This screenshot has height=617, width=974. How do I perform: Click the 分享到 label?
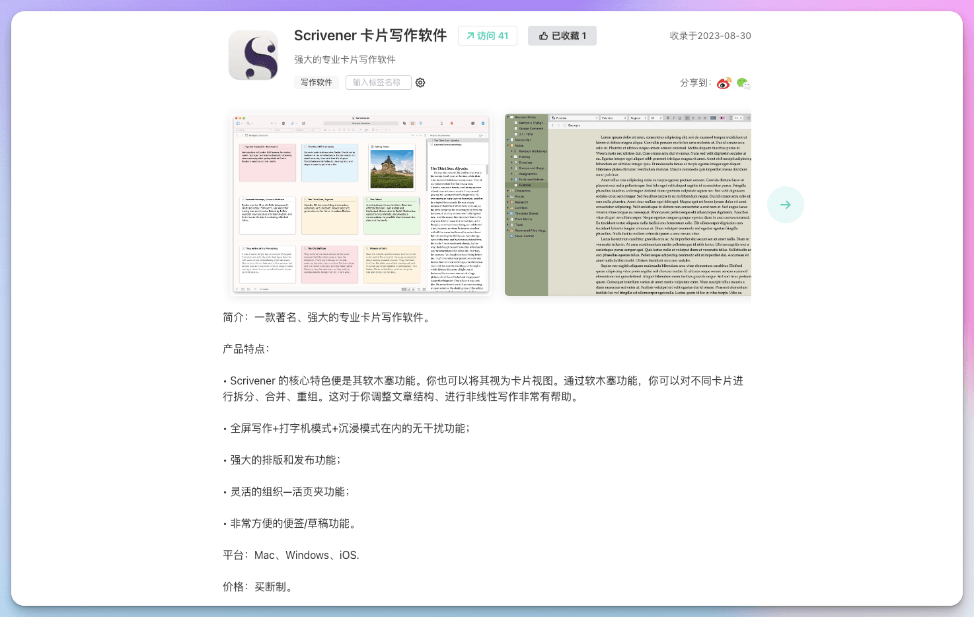click(x=696, y=83)
